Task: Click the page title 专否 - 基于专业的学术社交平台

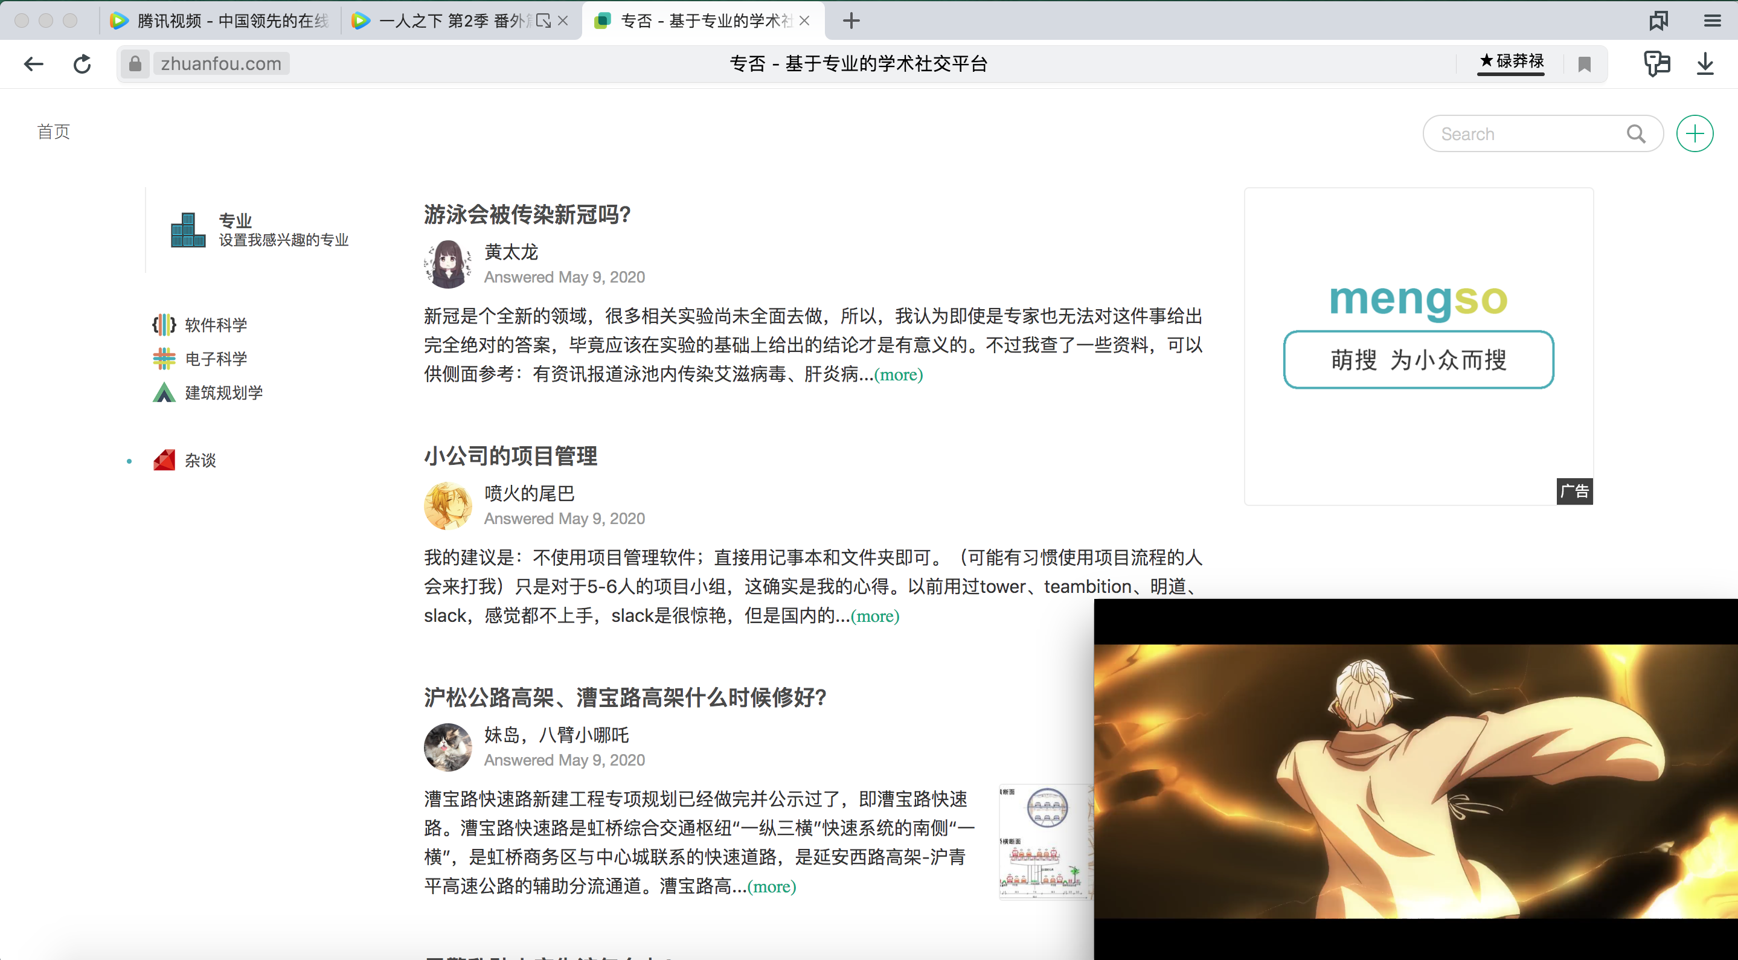Action: tap(858, 64)
